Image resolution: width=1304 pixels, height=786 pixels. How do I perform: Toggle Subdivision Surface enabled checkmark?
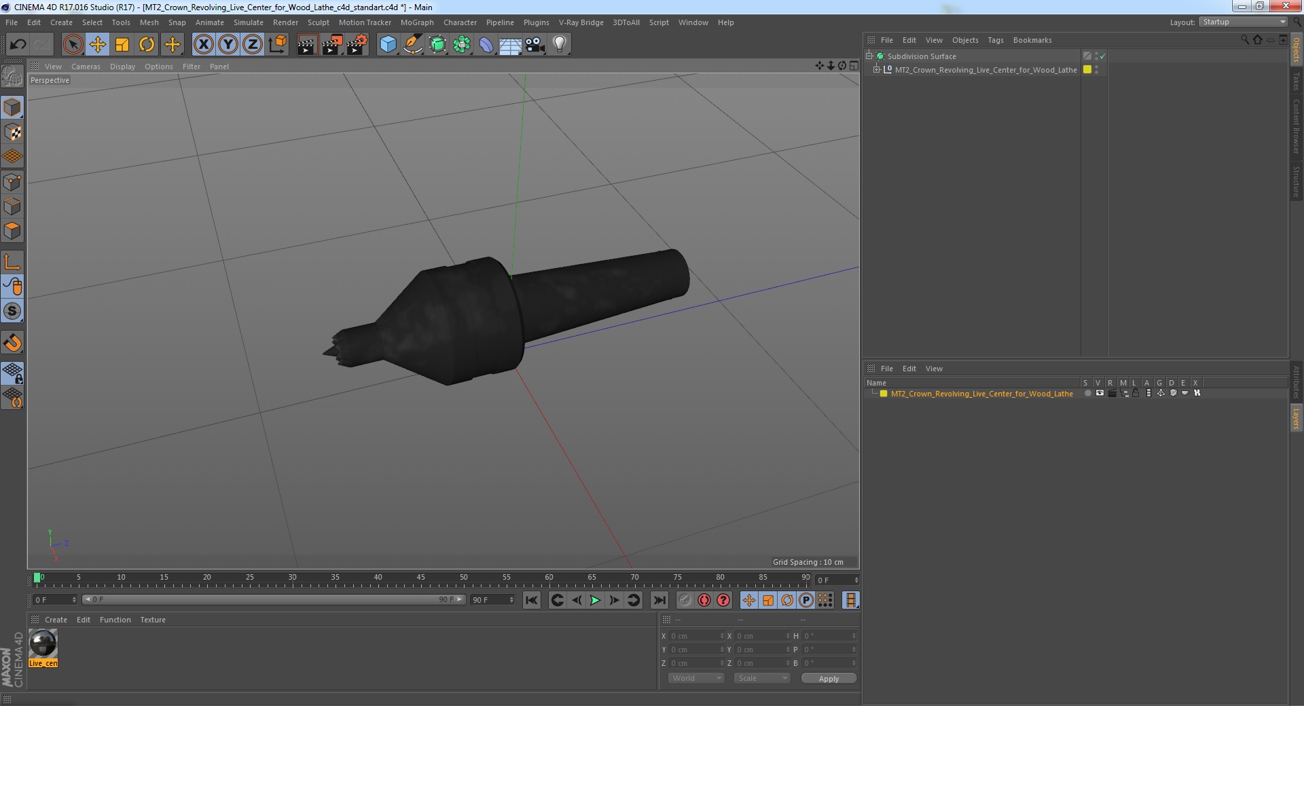(x=1102, y=56)
